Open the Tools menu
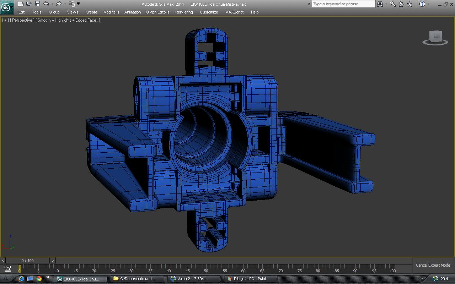455x284 pixels. pos(37,12)
